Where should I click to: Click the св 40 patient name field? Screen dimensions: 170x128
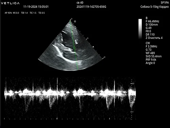click(80, 3)
